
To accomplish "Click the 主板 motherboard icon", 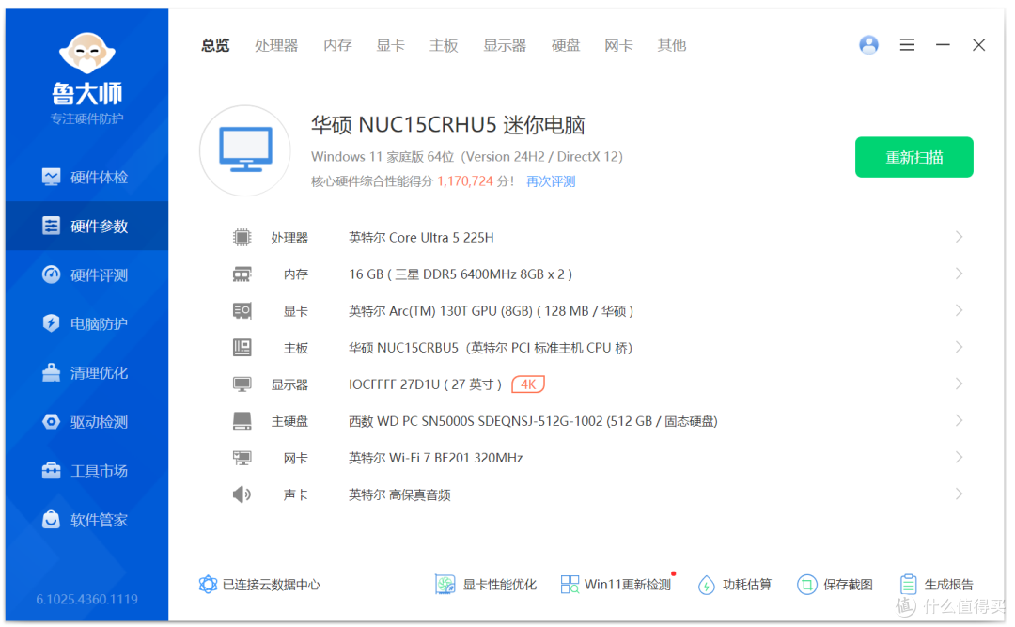I will tap(242, 348).
